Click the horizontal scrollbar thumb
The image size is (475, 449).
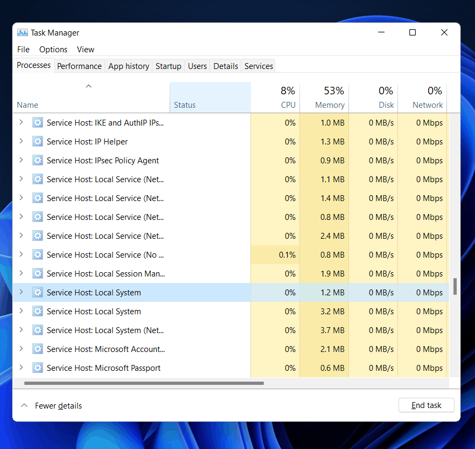tap(144, 384)
